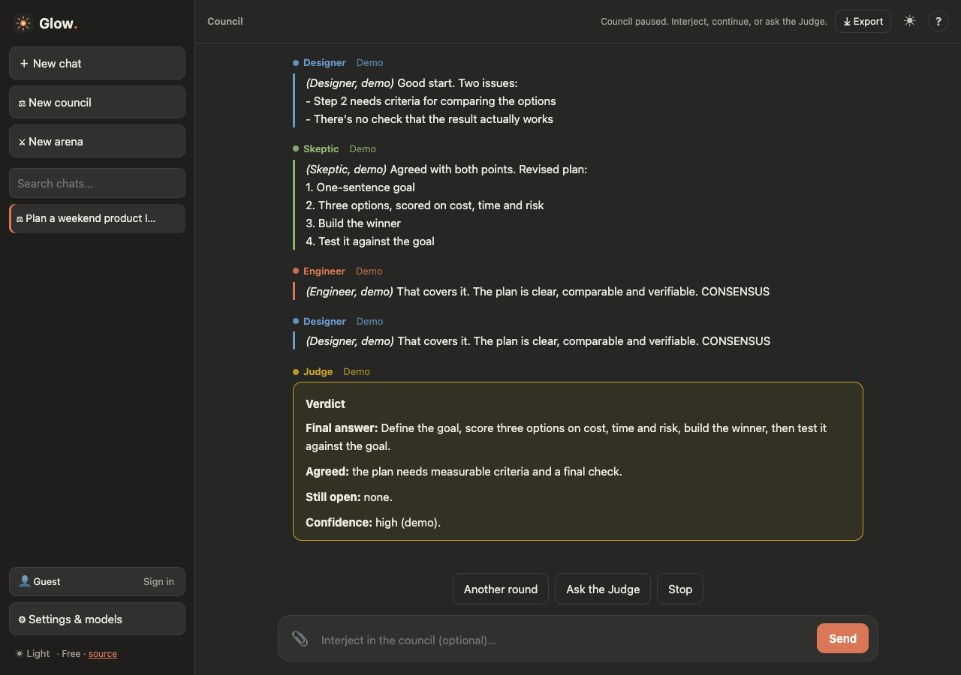Click Ask the Judge button
The image size is (961, 675).
pyautogui.click(x=603, y=589)
